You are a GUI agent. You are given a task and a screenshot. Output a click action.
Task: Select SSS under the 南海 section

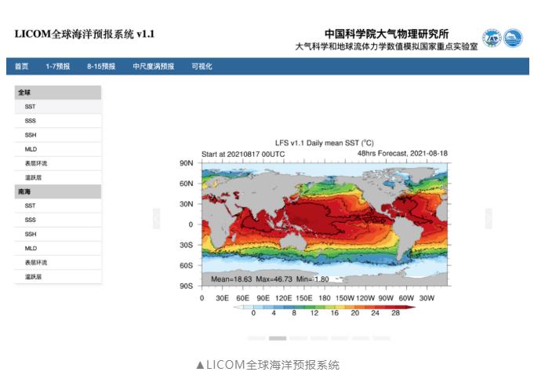58,220
